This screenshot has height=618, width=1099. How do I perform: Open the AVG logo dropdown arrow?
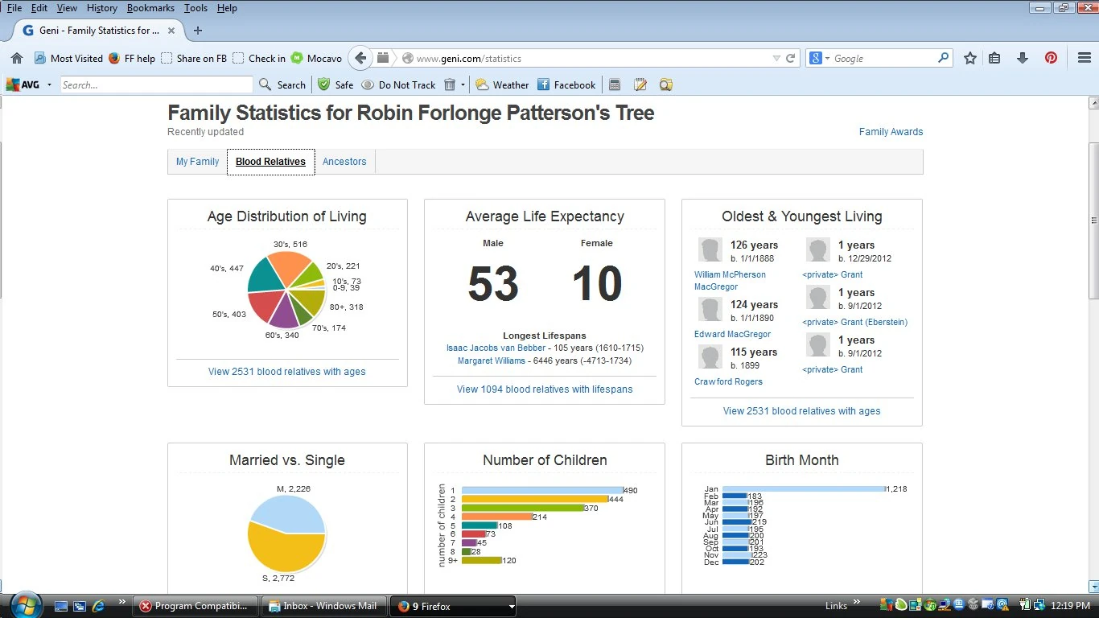click(x=49, y=84)
